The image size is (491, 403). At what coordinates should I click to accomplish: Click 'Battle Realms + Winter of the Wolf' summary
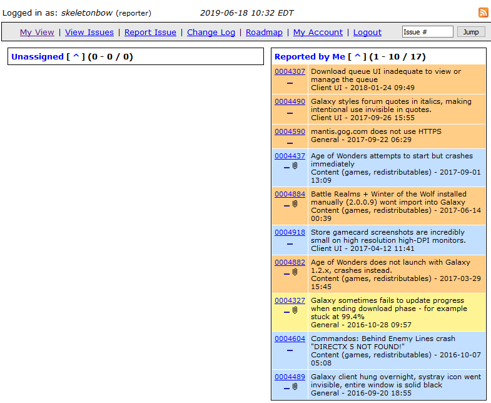tap(388, 198)
